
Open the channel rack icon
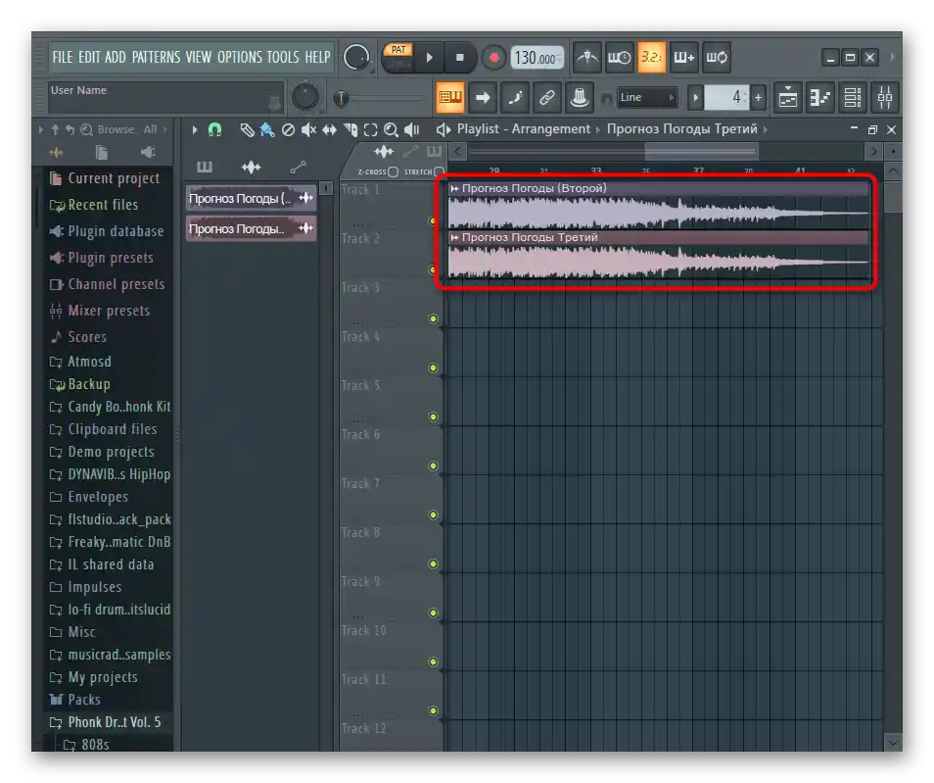click(852, 97)
